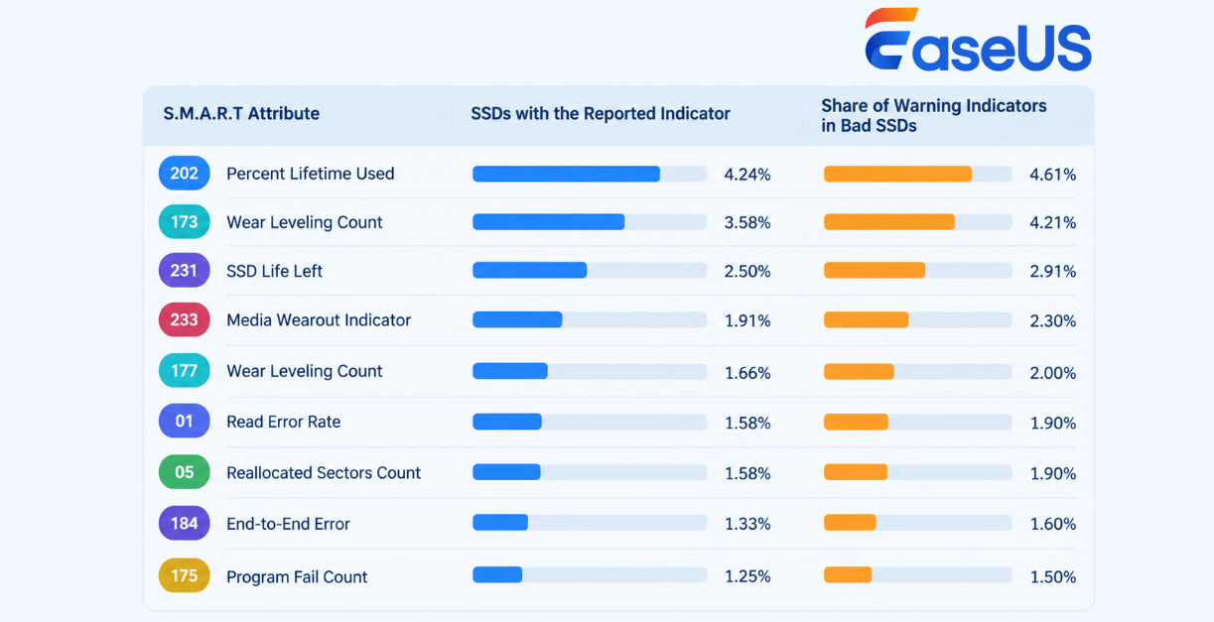Click the orange 4.61% progress bar
This screenshot has height=622, width=1214.
(918, 175)
